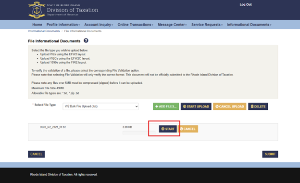Go to Home in navigation bar
The height and width of the screenshot is (183, 300).
click(37, 25)
